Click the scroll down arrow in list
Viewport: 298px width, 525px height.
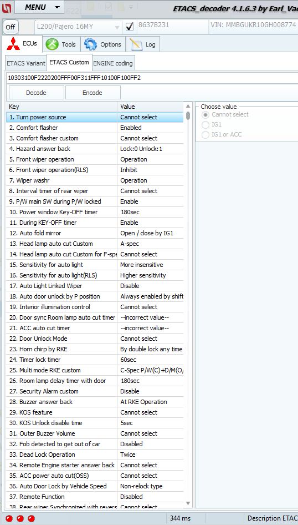coord(188,503)
